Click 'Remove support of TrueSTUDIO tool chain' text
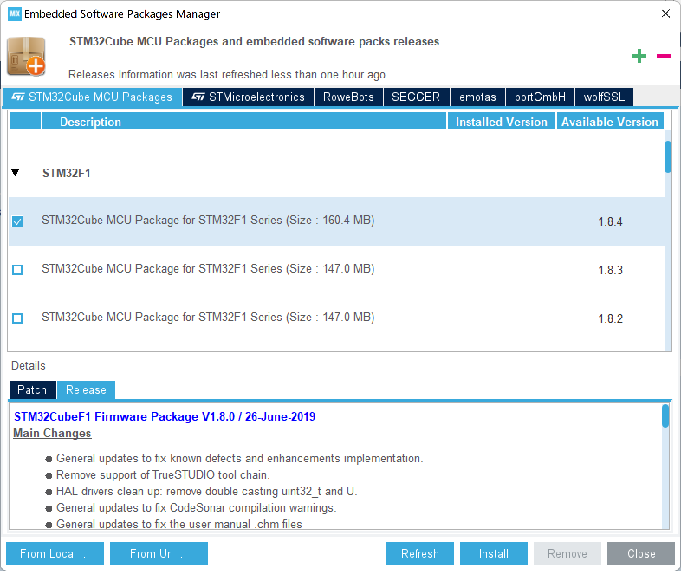Image resolution: width=681 pixels, height=571 pixels. (x=163, y=475)
